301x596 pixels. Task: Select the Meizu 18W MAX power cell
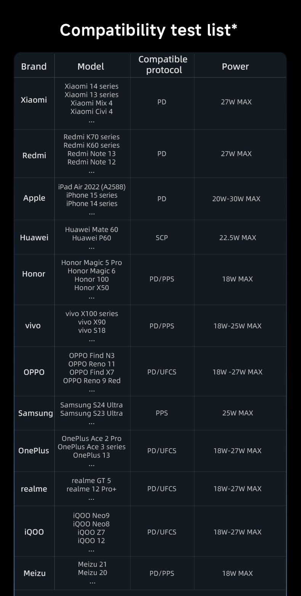click(237, 573)
